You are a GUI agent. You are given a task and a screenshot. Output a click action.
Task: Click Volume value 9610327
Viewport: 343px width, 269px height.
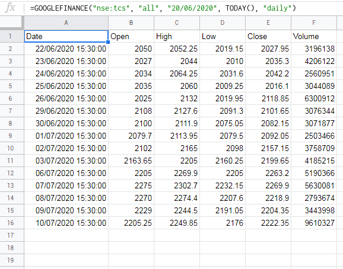[x=314, y=223]
